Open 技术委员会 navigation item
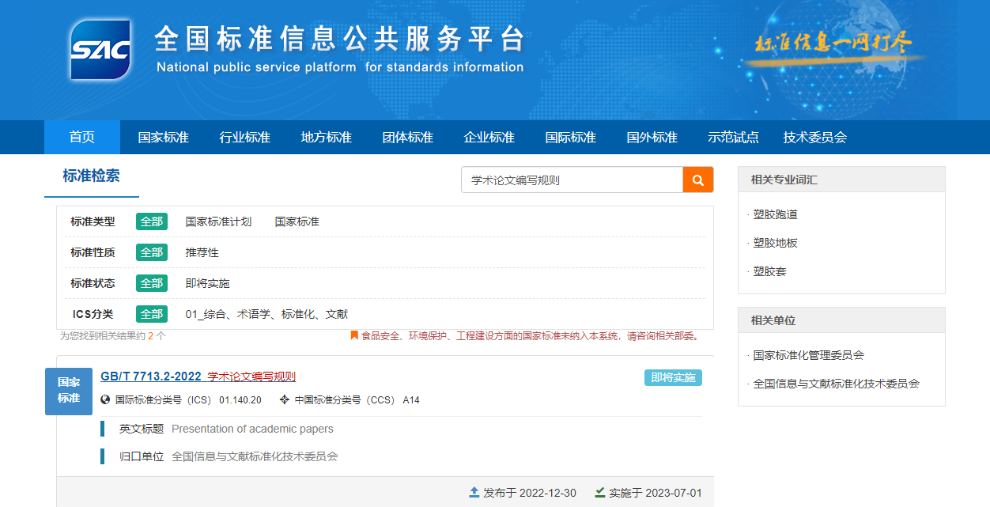Image resolution: width=990 pixels, height=507 pixels. [815, 137]
